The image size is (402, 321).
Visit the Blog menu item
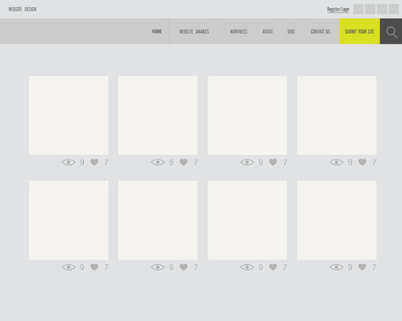click(x=291, y=31)
